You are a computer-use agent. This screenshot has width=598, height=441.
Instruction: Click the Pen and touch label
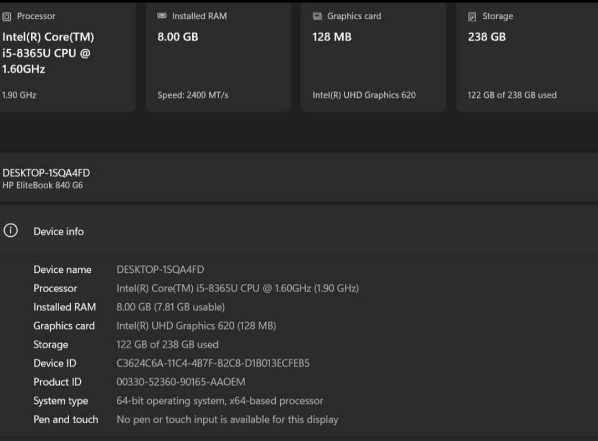tap(65, 419)
